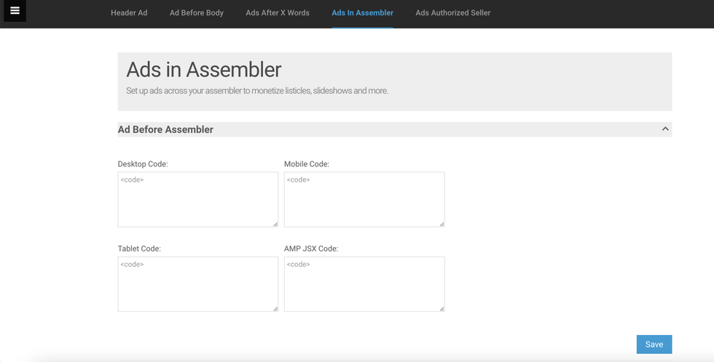Click the Ads in Assembler page heading

(203, 70)
